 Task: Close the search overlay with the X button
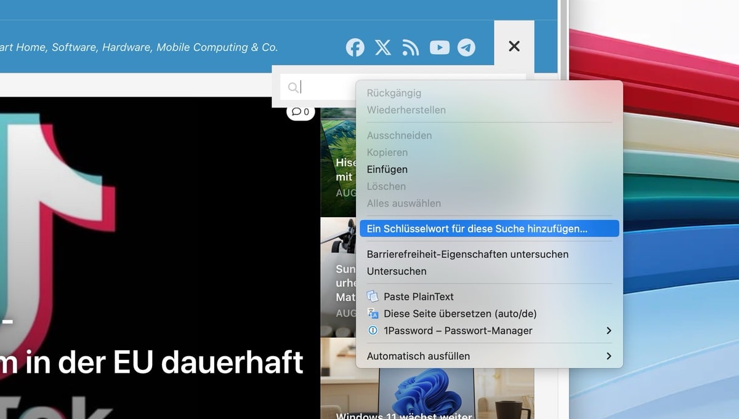coord(514,46)
